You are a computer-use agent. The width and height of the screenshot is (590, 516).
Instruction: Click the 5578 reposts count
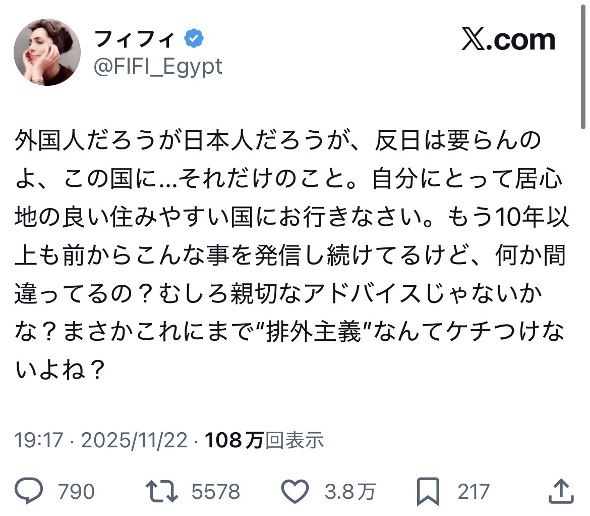click(216, 491)
